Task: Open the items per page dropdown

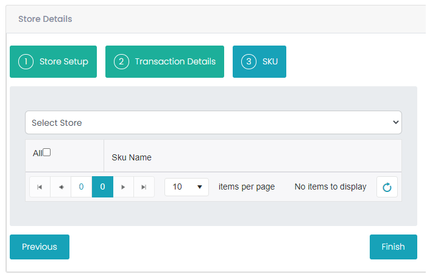Action: 187,187
